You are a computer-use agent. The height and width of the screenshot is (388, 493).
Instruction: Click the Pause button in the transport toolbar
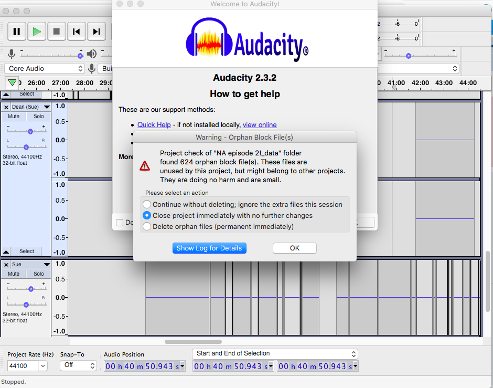point(17,32)
